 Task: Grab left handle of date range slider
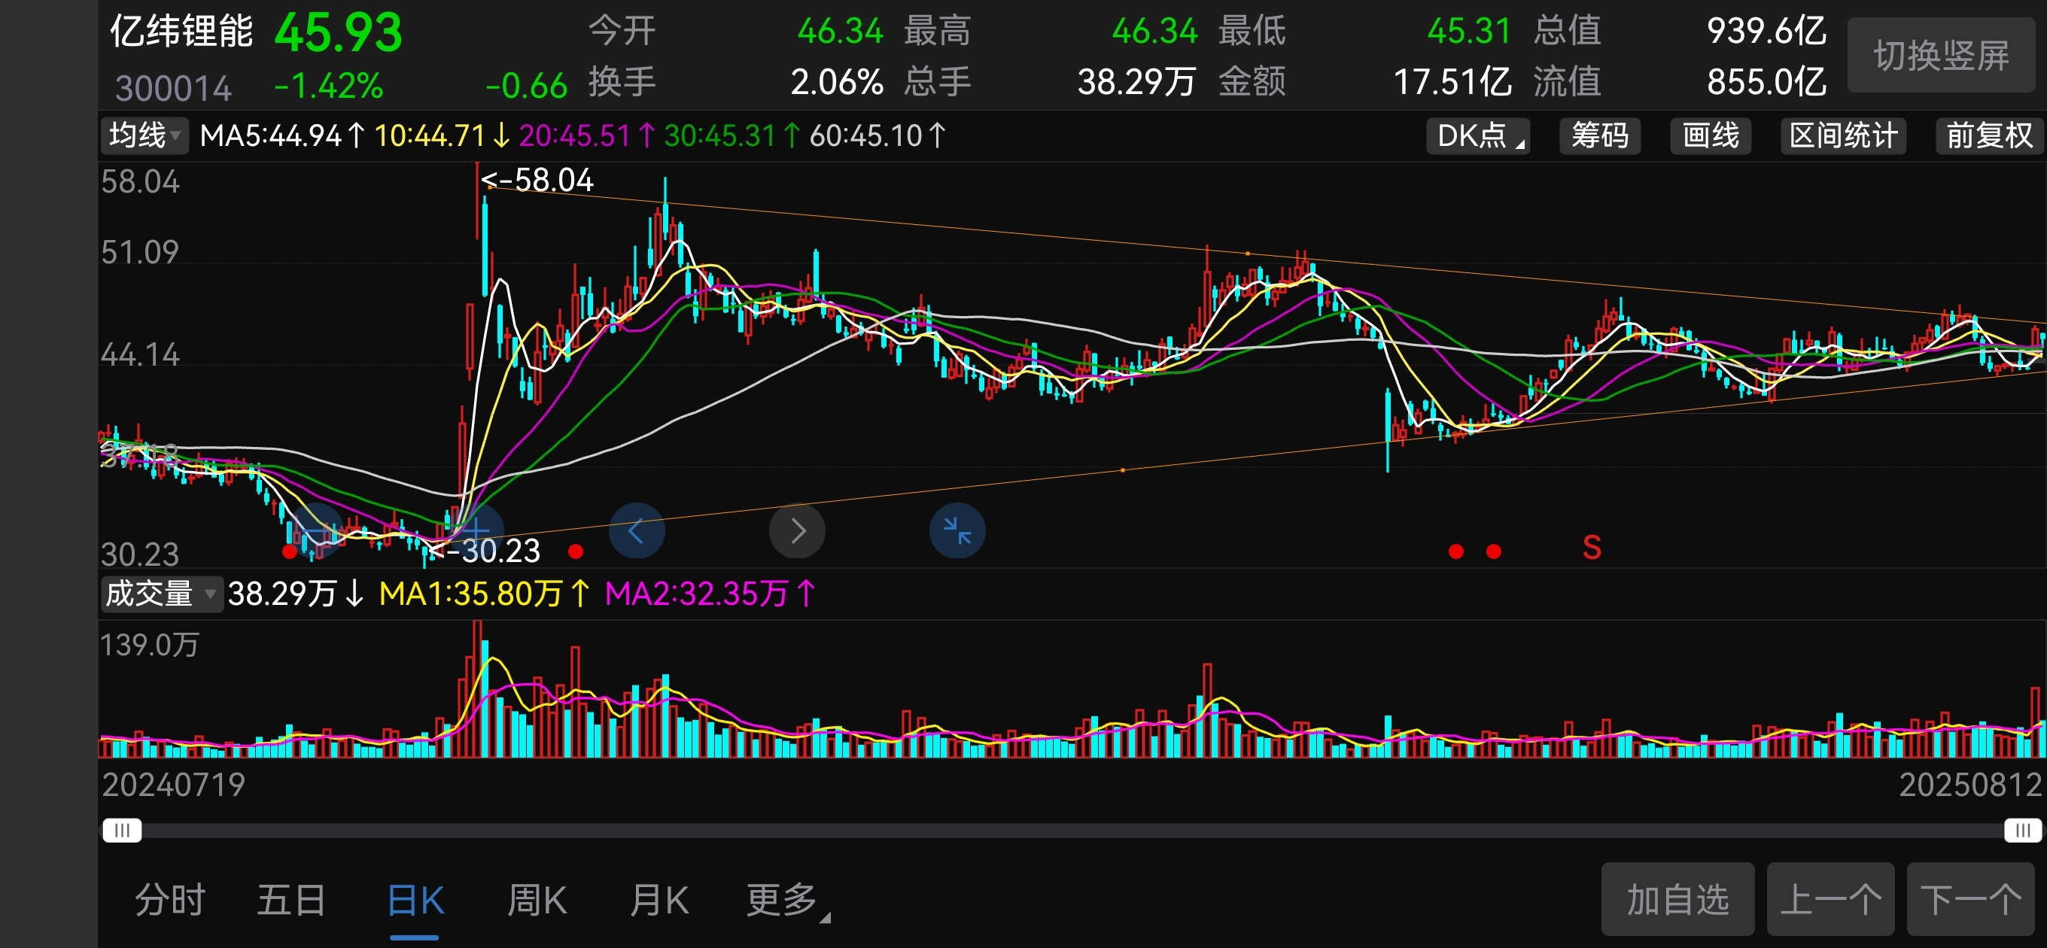coord(123,831)
